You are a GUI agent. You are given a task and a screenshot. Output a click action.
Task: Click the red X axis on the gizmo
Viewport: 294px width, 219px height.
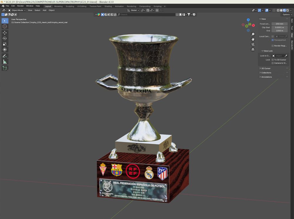pyautogui.click(x=253, y=26)
